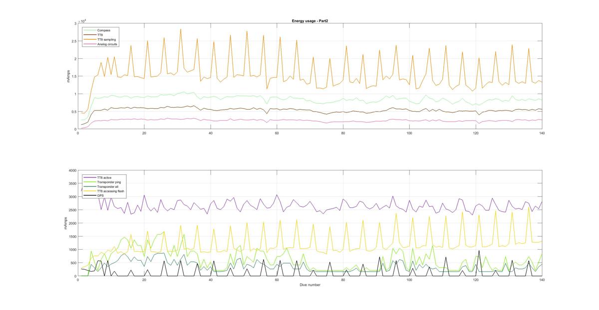The height and width of the screenshot is (310, 599).
Task: Click the y-axis tick '4000' in lower plot
Action: [x=72, y=170]
